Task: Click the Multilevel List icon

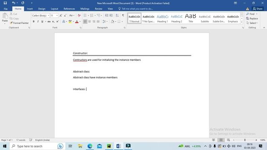Action: (x=98, y=15)
